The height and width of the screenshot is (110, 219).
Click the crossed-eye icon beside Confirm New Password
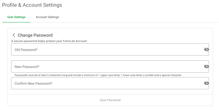(x=207, y=83)
